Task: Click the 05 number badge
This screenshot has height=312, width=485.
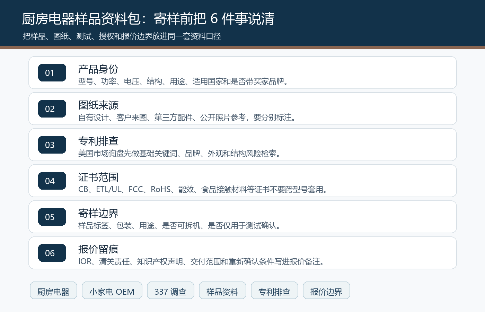Action: pos(52,217)
